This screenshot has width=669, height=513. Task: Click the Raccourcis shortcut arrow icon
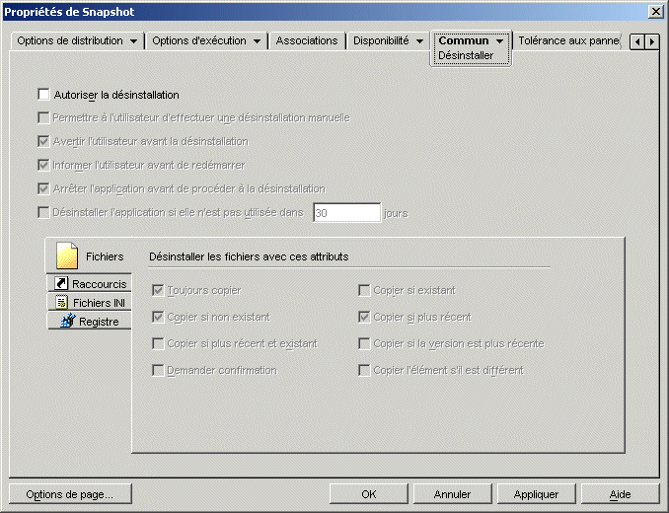61,283
